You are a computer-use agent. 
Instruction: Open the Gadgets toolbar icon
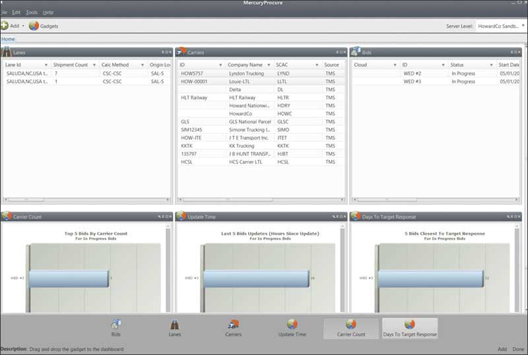34,26
